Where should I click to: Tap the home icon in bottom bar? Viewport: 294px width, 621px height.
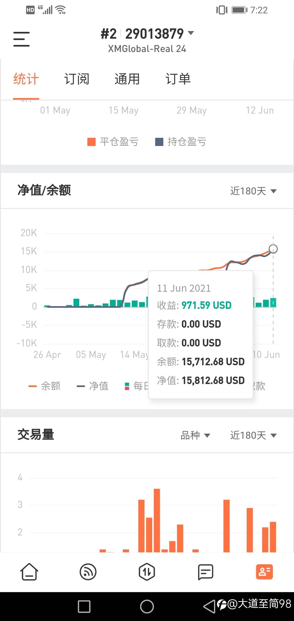pyautogui.click(x=29, y=571)
